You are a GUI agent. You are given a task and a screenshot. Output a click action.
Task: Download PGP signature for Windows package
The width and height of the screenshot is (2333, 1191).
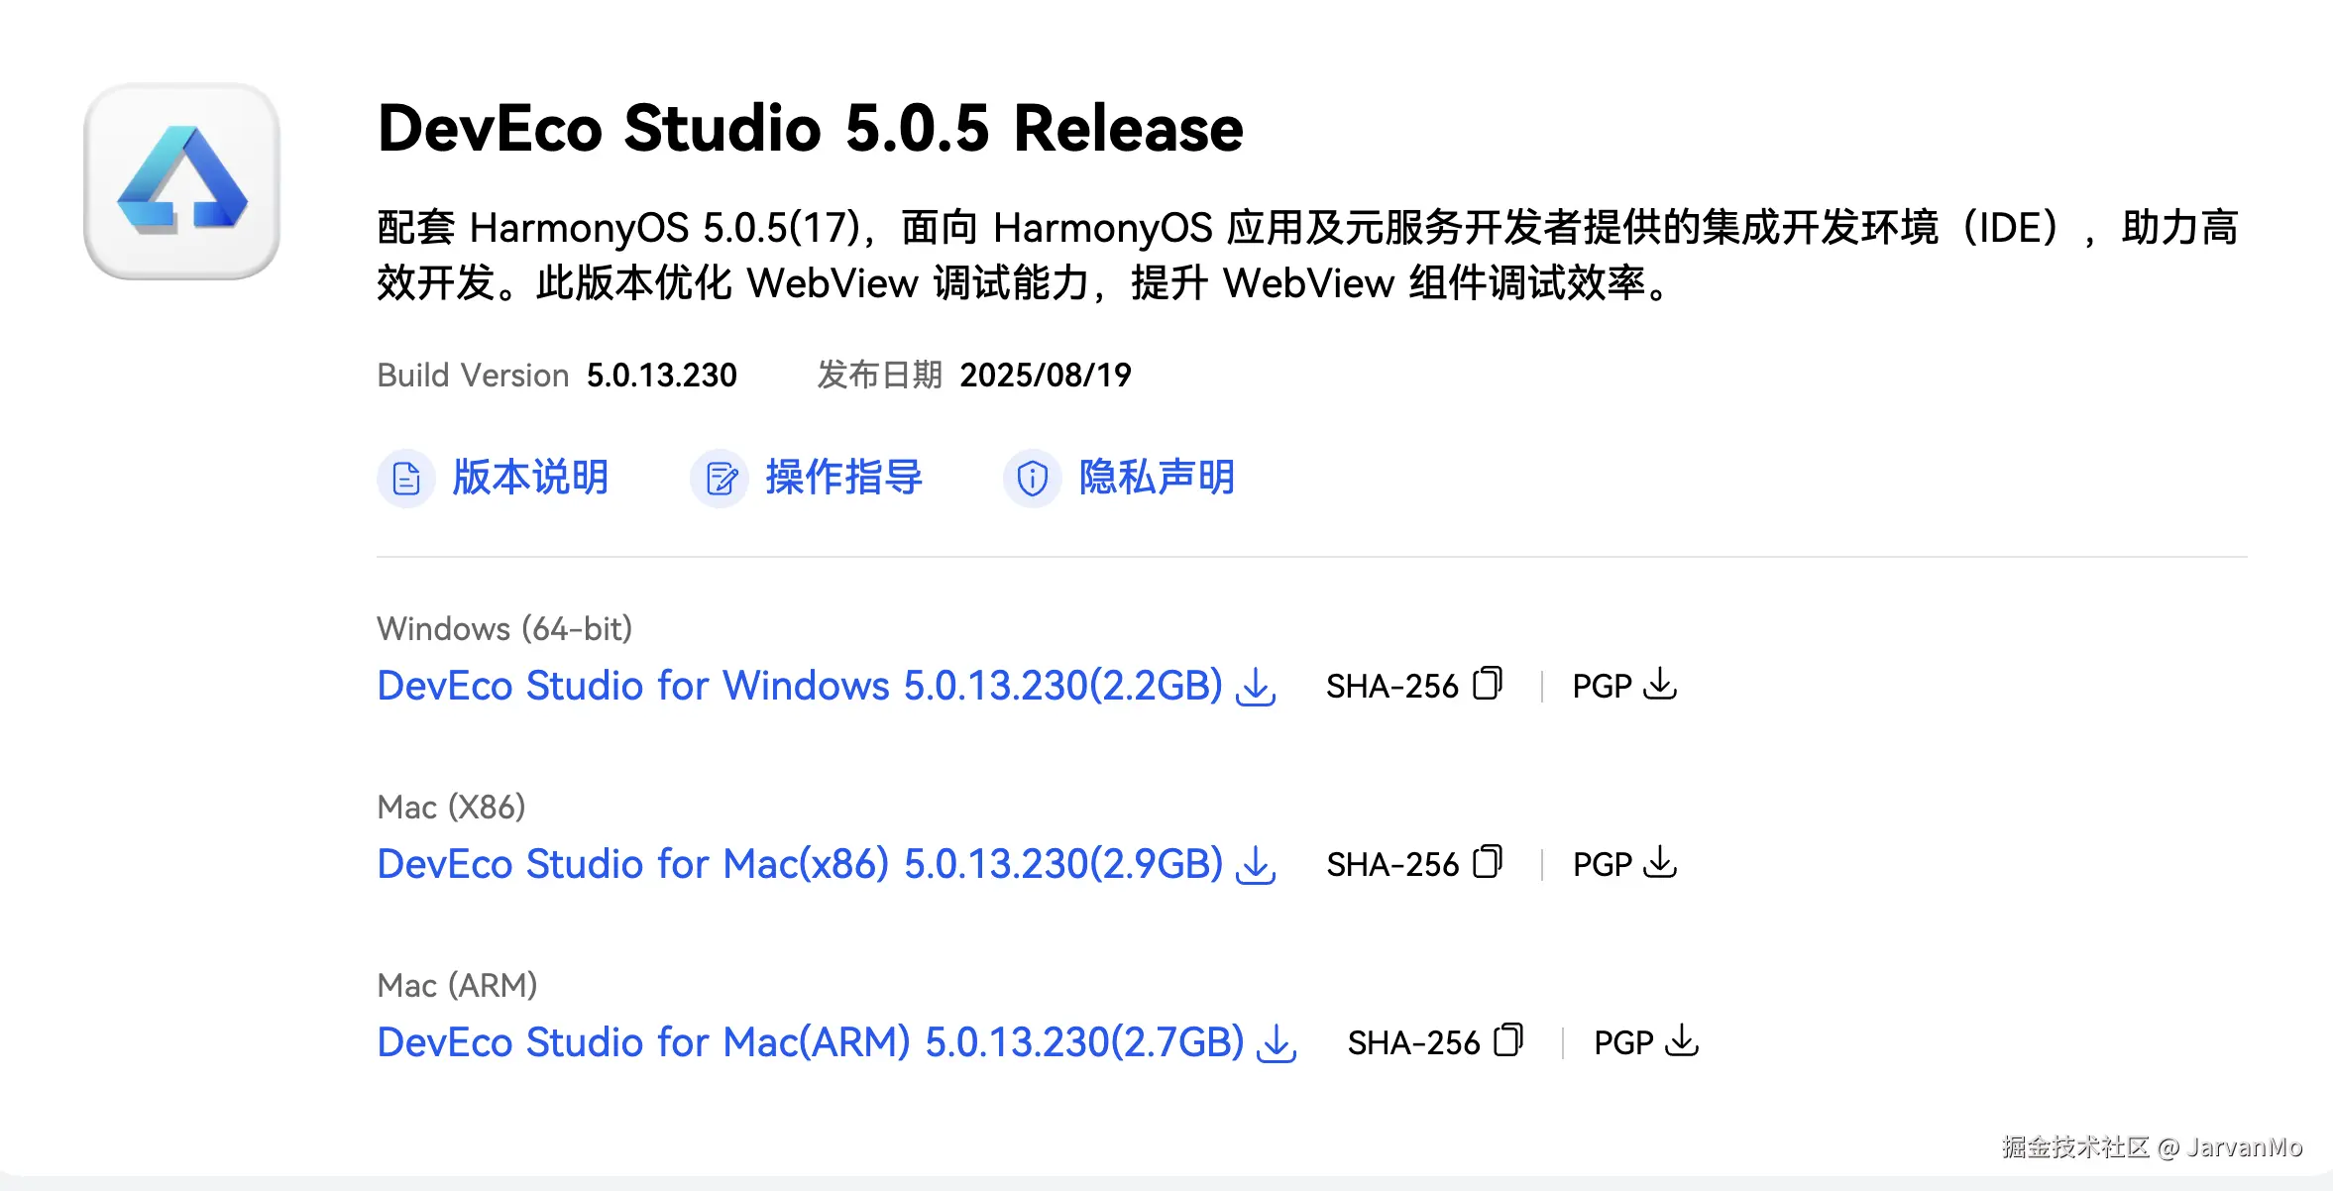[x=1660, y=684]
